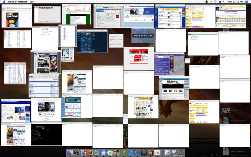The width and height of the screenshot is (251, 157).
Task: Open QuickTime Player in the Dock
Action: coord(131,153)
